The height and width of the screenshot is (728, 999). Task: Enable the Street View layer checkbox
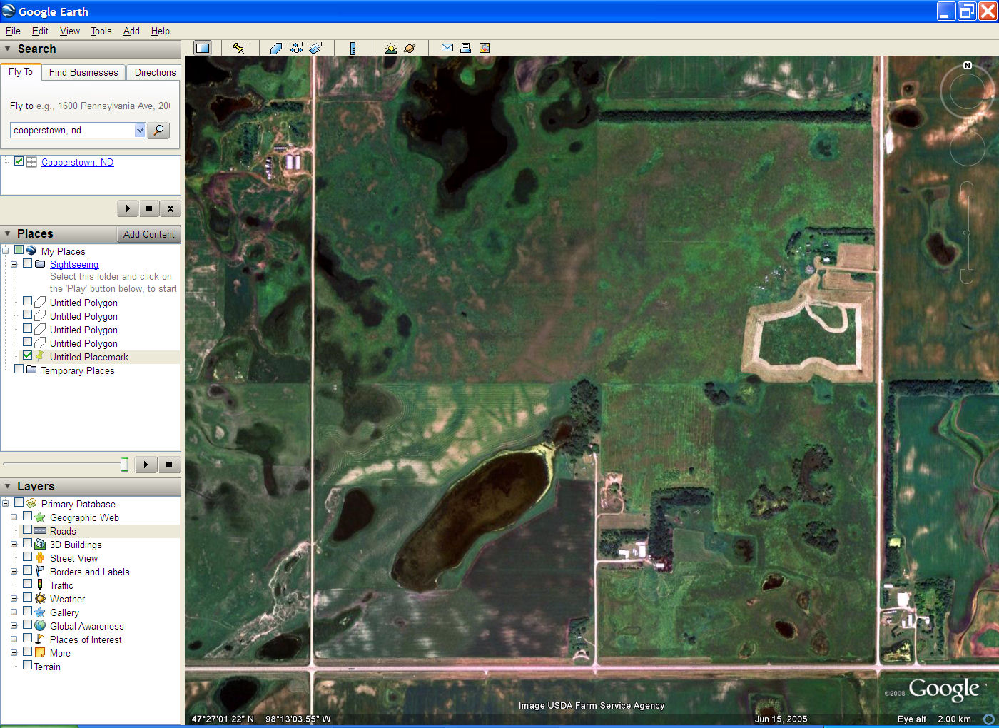tap(27, 557)
